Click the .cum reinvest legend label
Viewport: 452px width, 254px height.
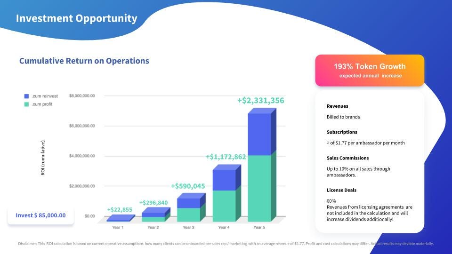(45, 96)
